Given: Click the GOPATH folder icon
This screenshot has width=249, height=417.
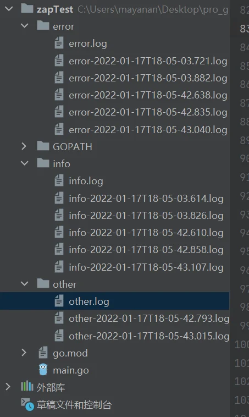Looking at the screenshot, I should tap(43, 146).
